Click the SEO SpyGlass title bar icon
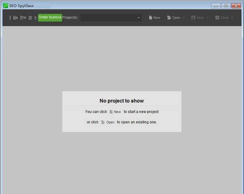 [6, 6]
